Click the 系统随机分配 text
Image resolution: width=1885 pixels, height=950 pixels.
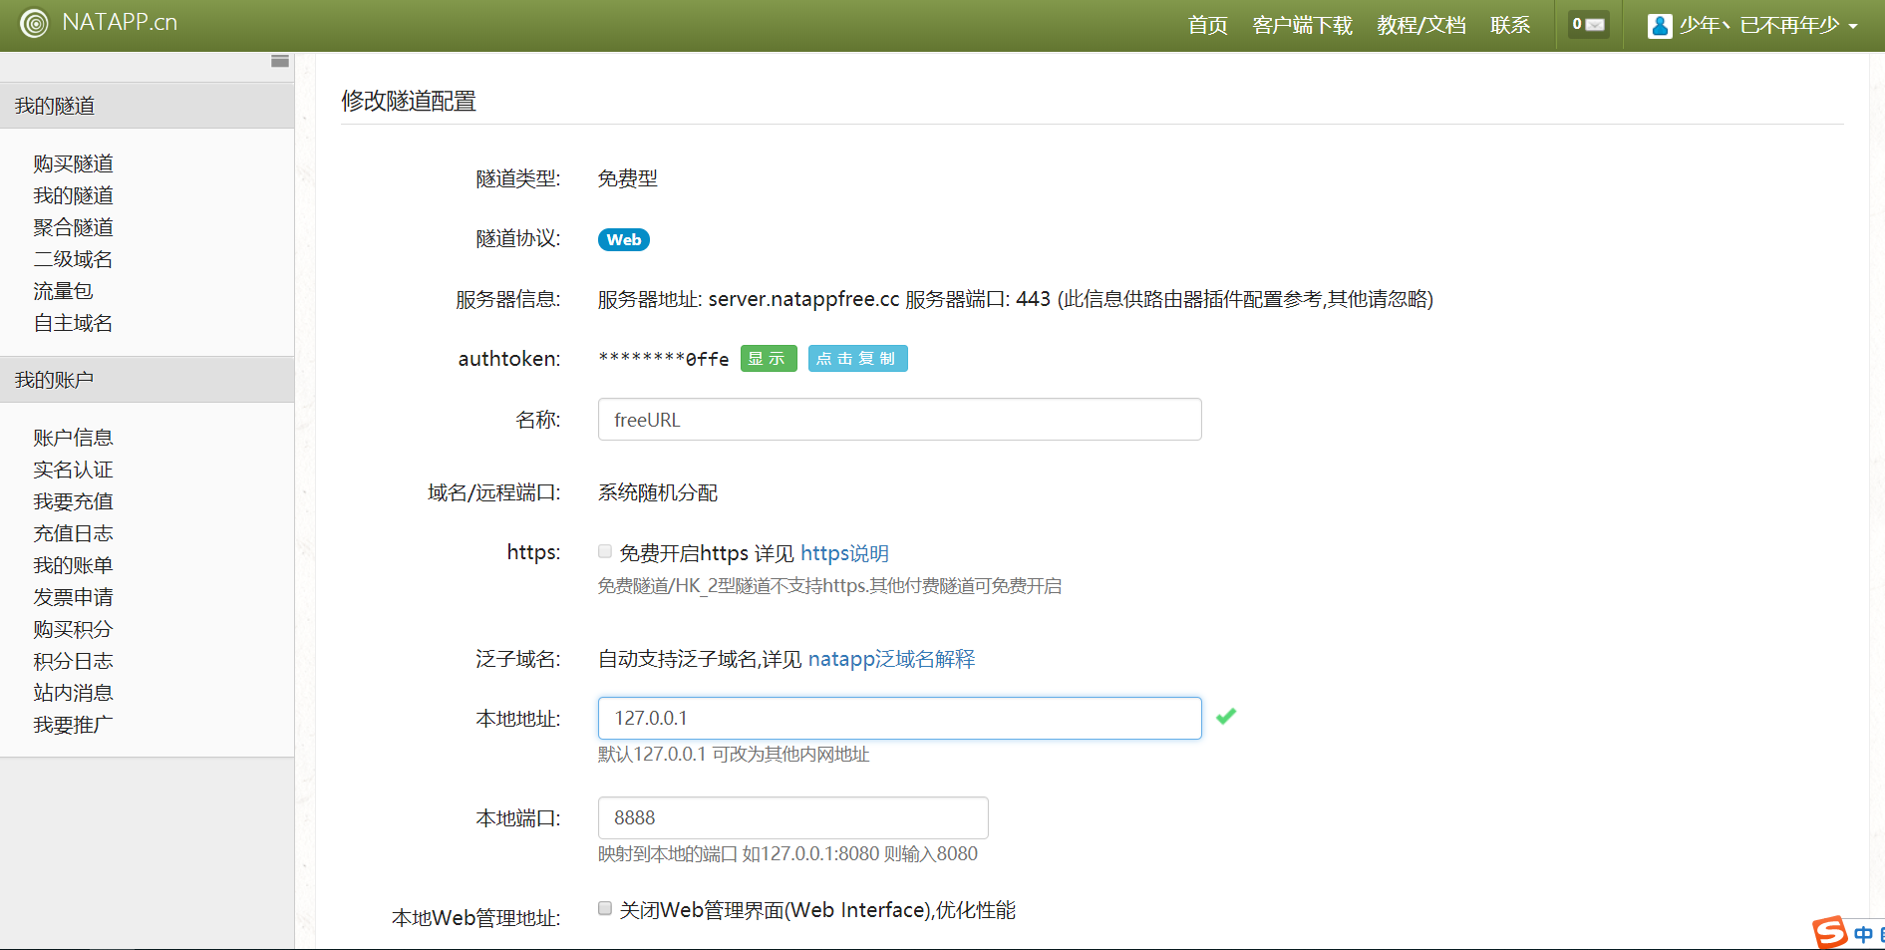click(x=658, y=492)
